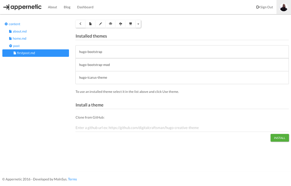Viewport: 291px width, 186px height.
Task: Select the hugo-bootstrap theme
Action: [x=182, y=52]
